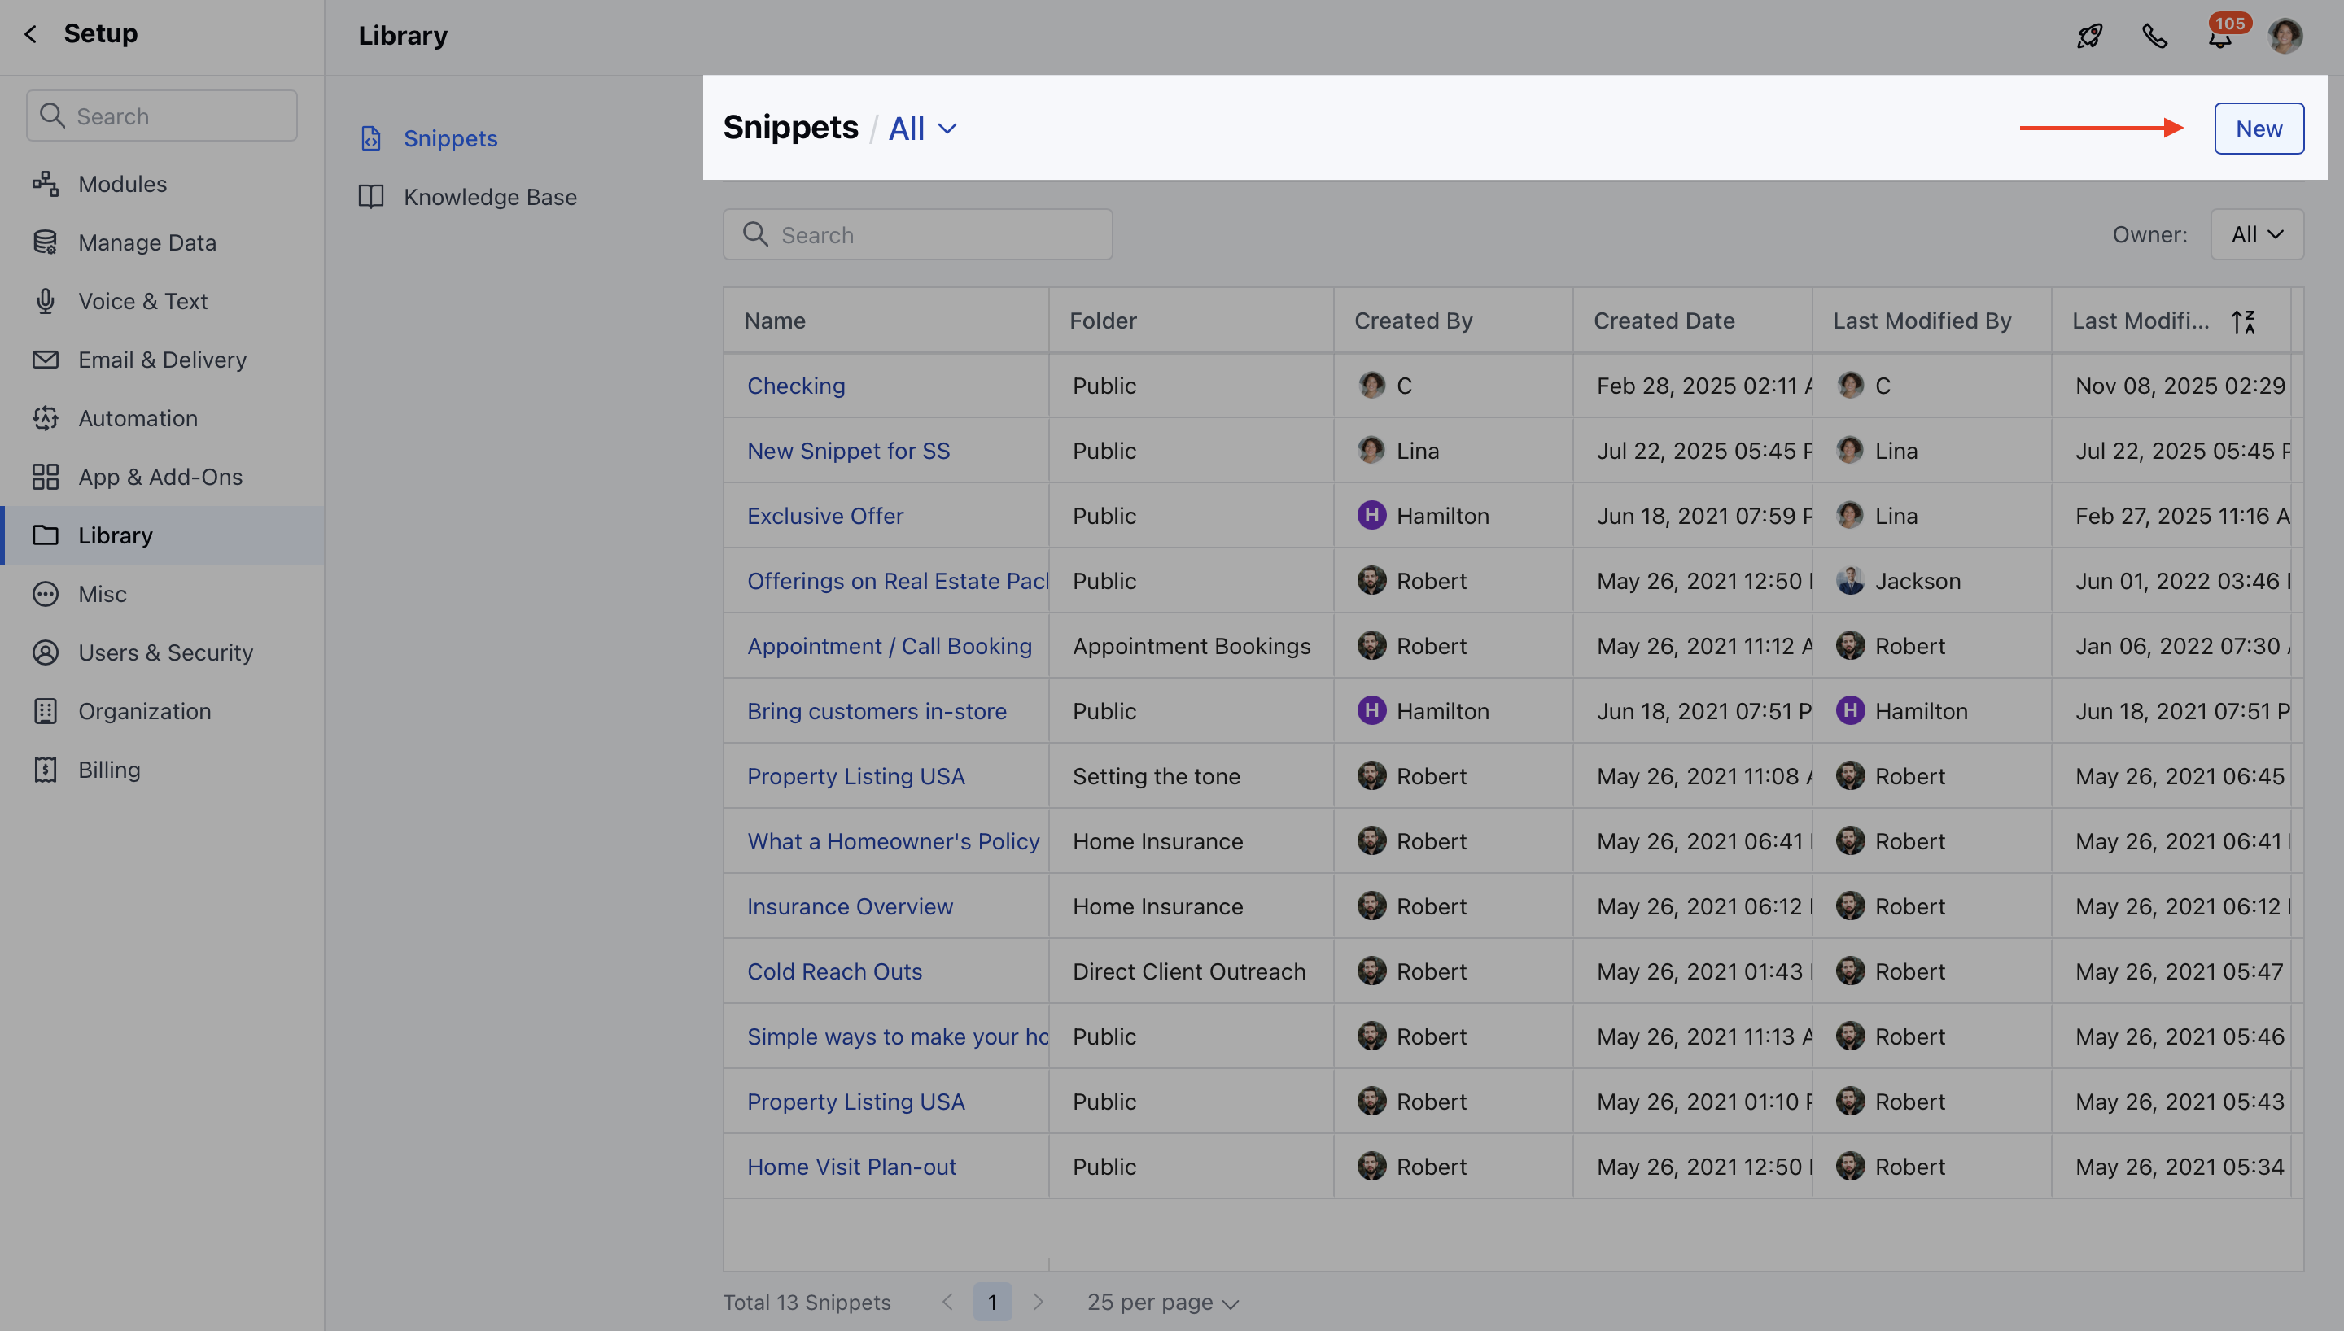Click the New snippet button
This screenshot has width=2344, height=1331.
2258,129
